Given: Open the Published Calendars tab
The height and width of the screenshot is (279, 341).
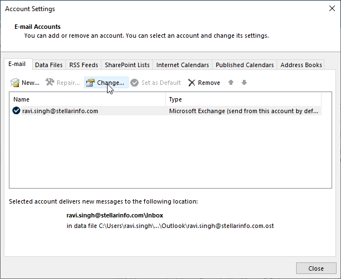Looking at the screenshot, I should [245, 65].
